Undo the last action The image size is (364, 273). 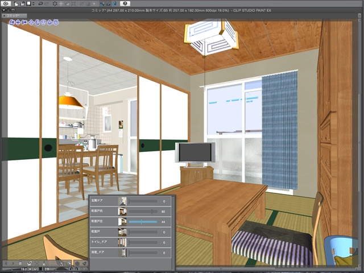pos(40,4)
